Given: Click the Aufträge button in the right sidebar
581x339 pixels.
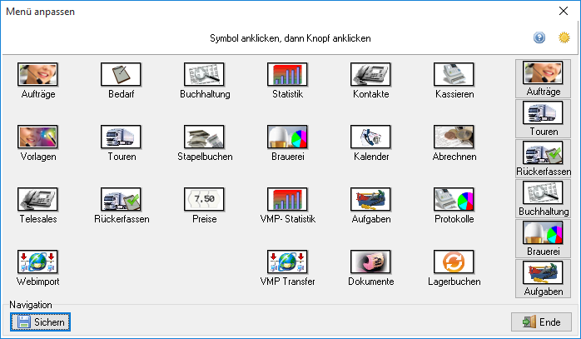Looking at the screenshot, I should pos(543,78).
